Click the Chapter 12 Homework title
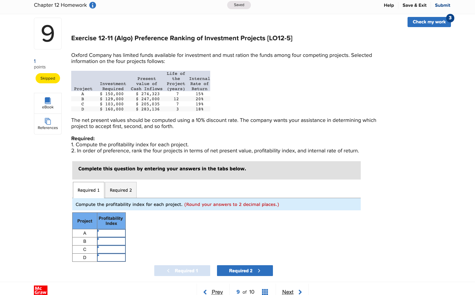 [60, 5]
